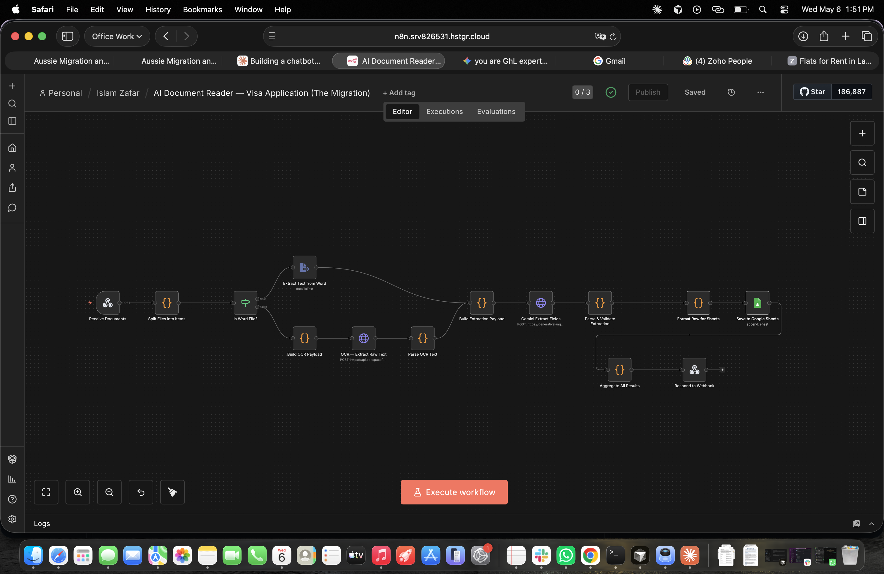Tidy up workflow nodes
Image resolution: width=884 pixels, height=574 pixels.
[172, 492]
